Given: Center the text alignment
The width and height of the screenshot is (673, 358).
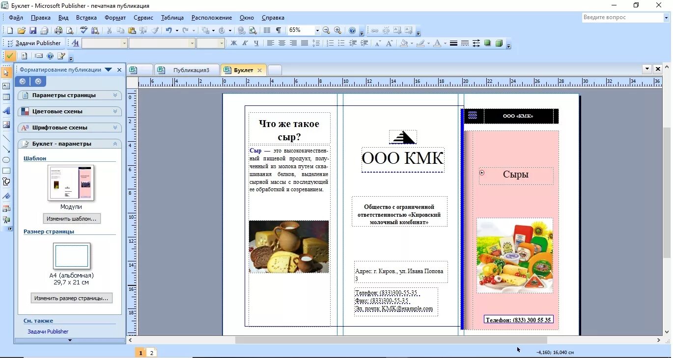Looking at the screenshot, I should click(281, 43).
